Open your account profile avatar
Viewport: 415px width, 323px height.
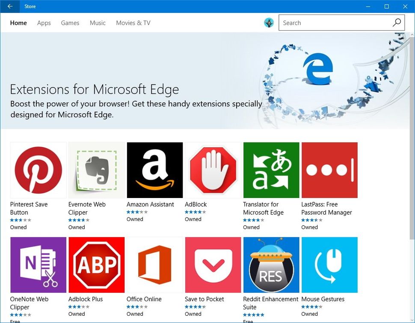[x=269, y=23]
